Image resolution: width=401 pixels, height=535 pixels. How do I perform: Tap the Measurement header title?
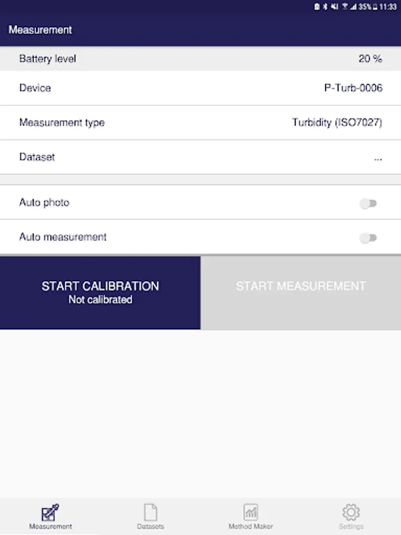coord(40,30)
